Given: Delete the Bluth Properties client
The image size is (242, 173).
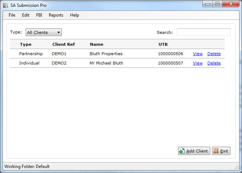Looking at the screenshot, I should pyautogui.click(x=214, y=54).
